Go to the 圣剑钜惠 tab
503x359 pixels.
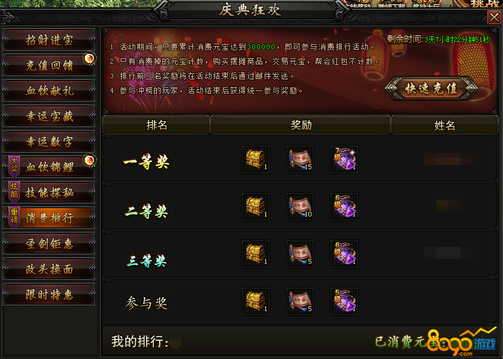(x=49, y=243)
